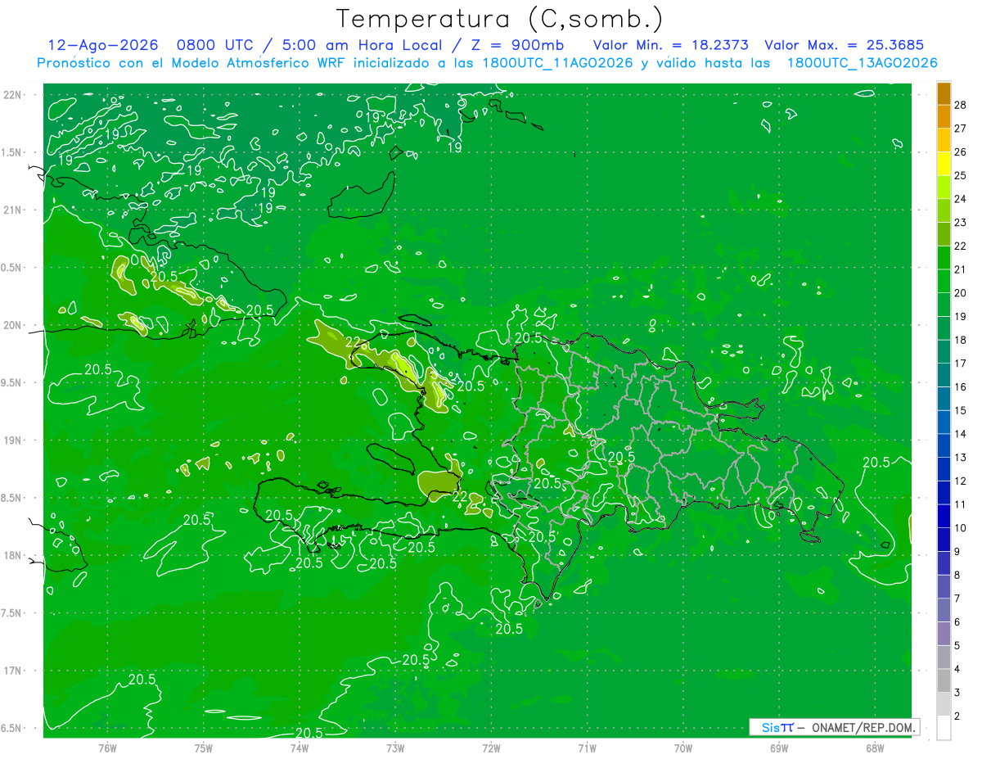Click the "15" value on the color legend

961,410
